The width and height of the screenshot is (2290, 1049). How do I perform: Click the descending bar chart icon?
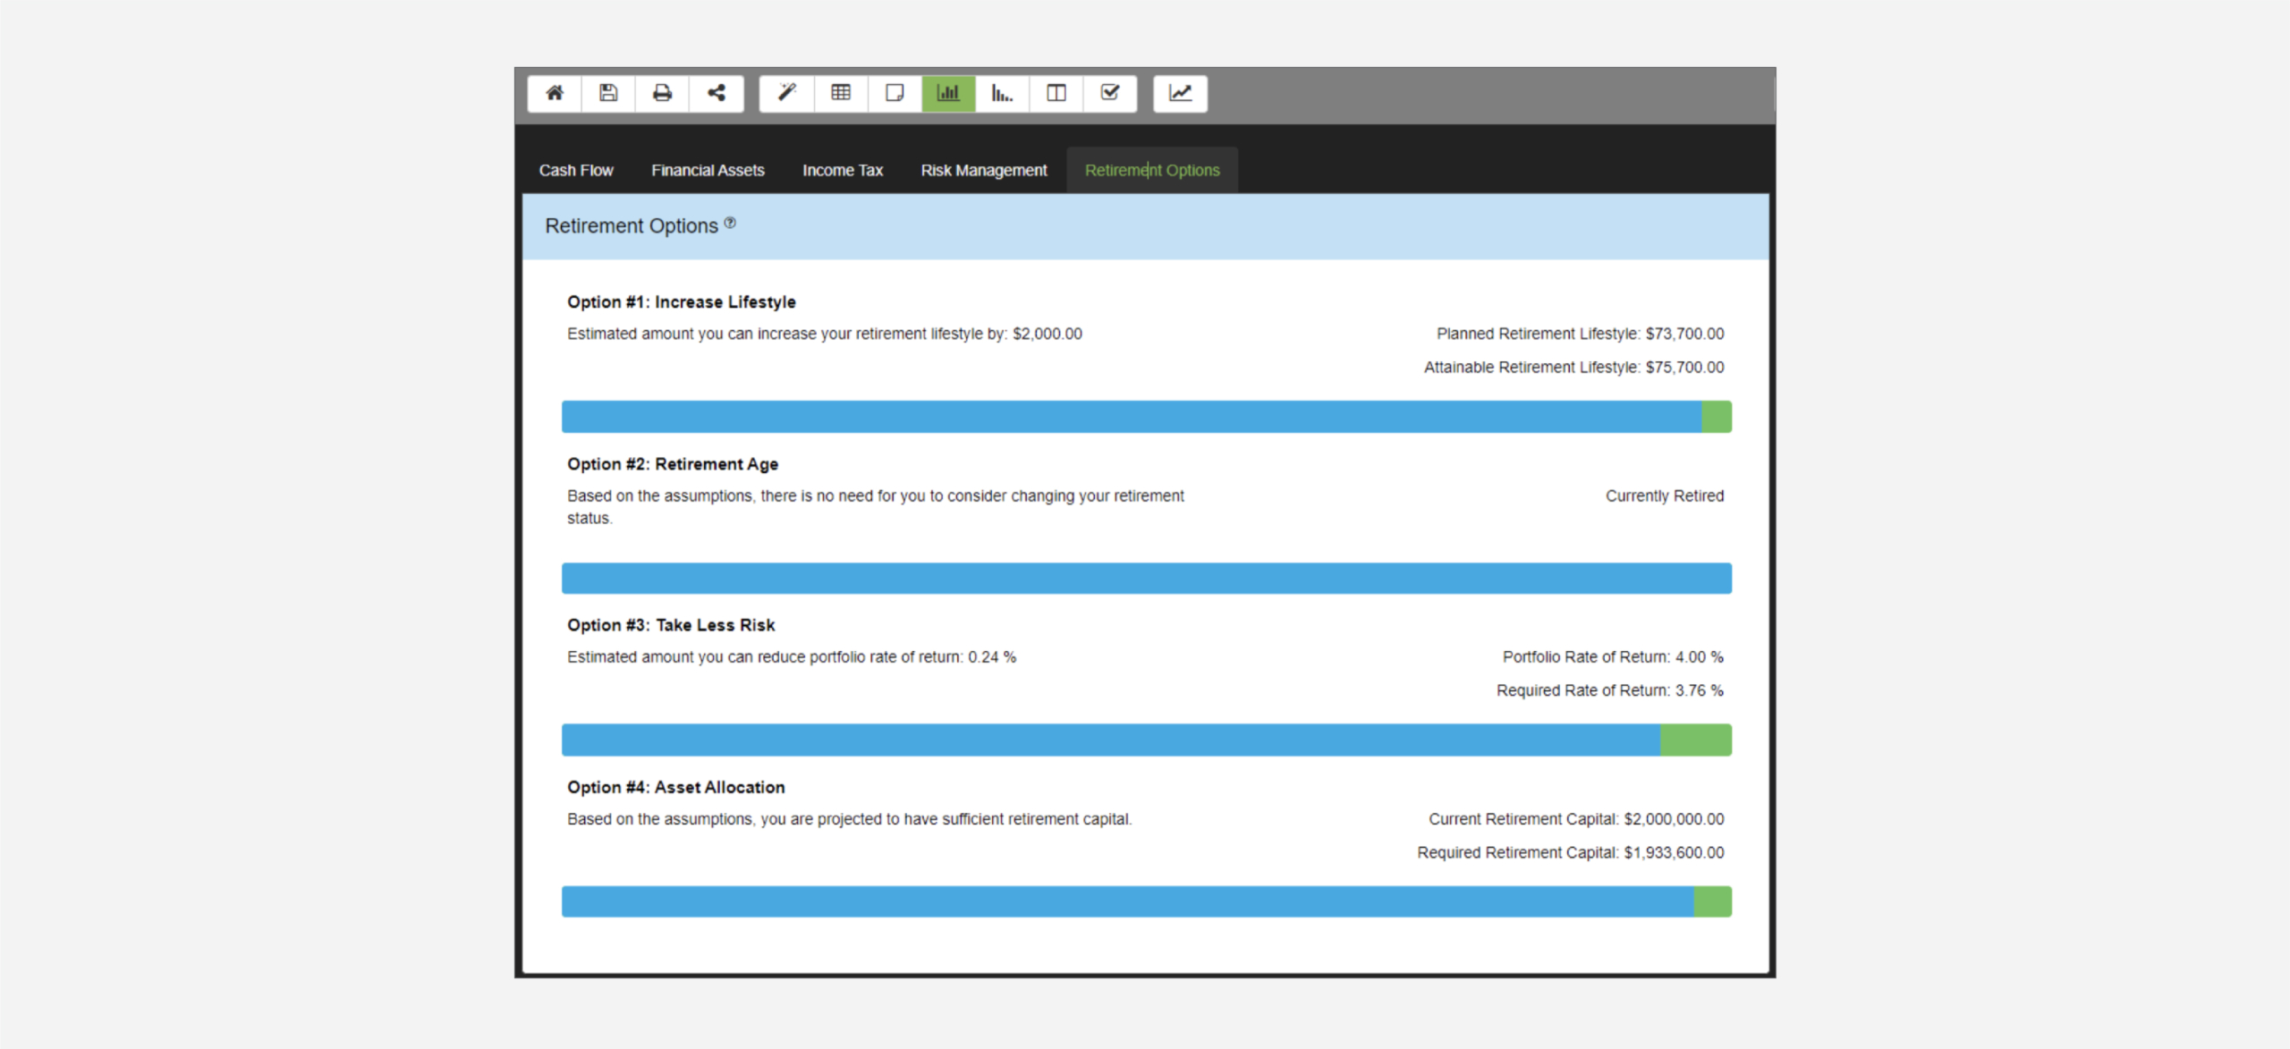tap(1002, 93)
